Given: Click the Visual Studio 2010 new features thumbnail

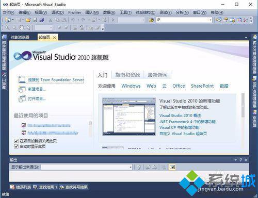Looking at the screenshot, I should 129,117.
